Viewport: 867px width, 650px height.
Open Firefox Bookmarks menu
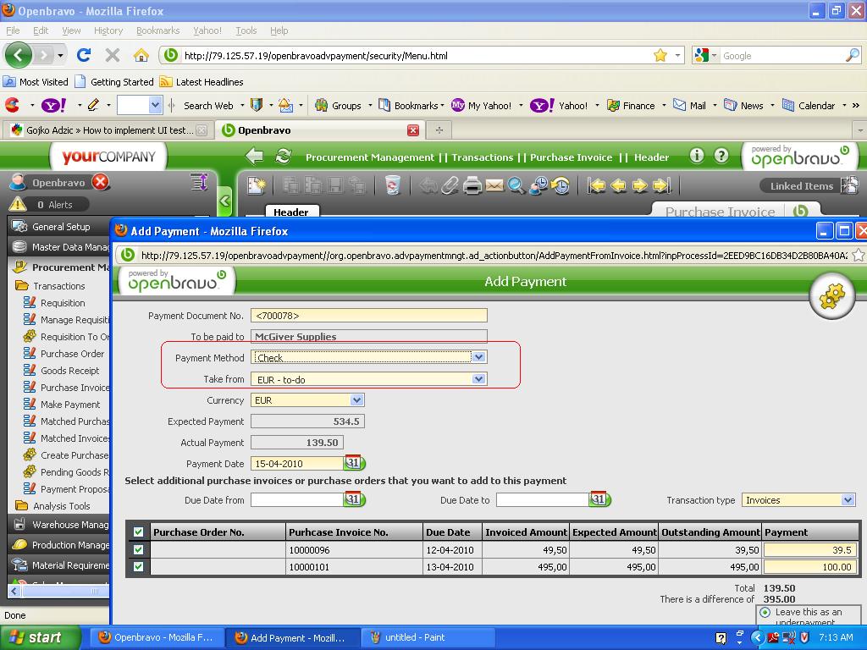coord(158,30)
